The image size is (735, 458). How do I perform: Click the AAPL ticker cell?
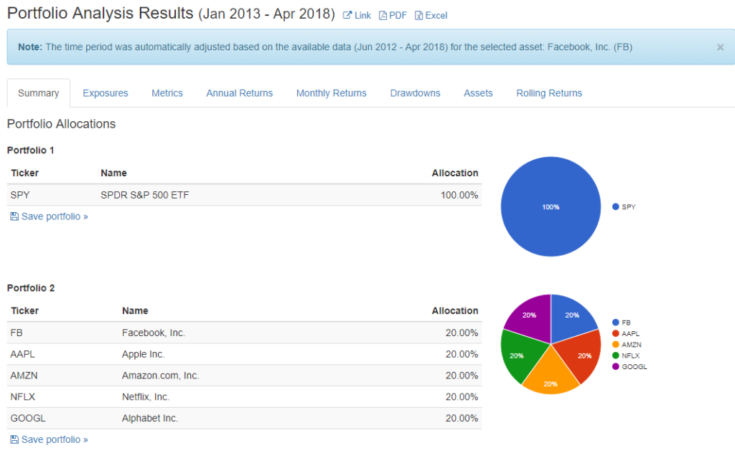pyautogui.click(x=22, y=354)
